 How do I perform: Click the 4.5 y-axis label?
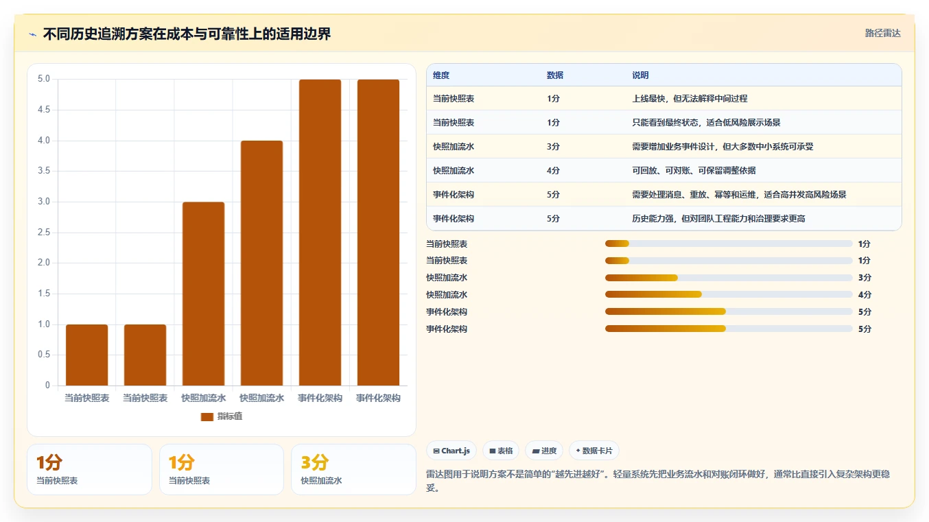tap(44, 110)
